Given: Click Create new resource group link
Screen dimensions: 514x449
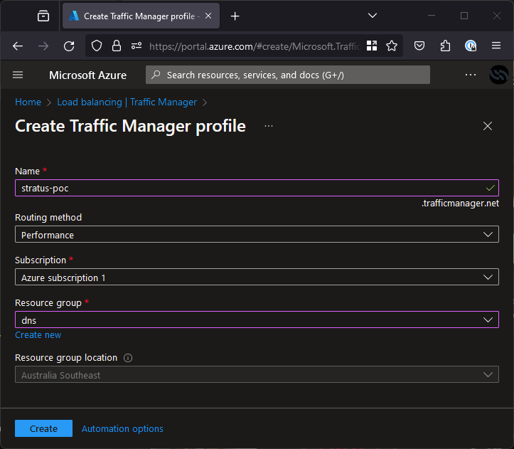Looking at the screenshot, I should (38, 335).
